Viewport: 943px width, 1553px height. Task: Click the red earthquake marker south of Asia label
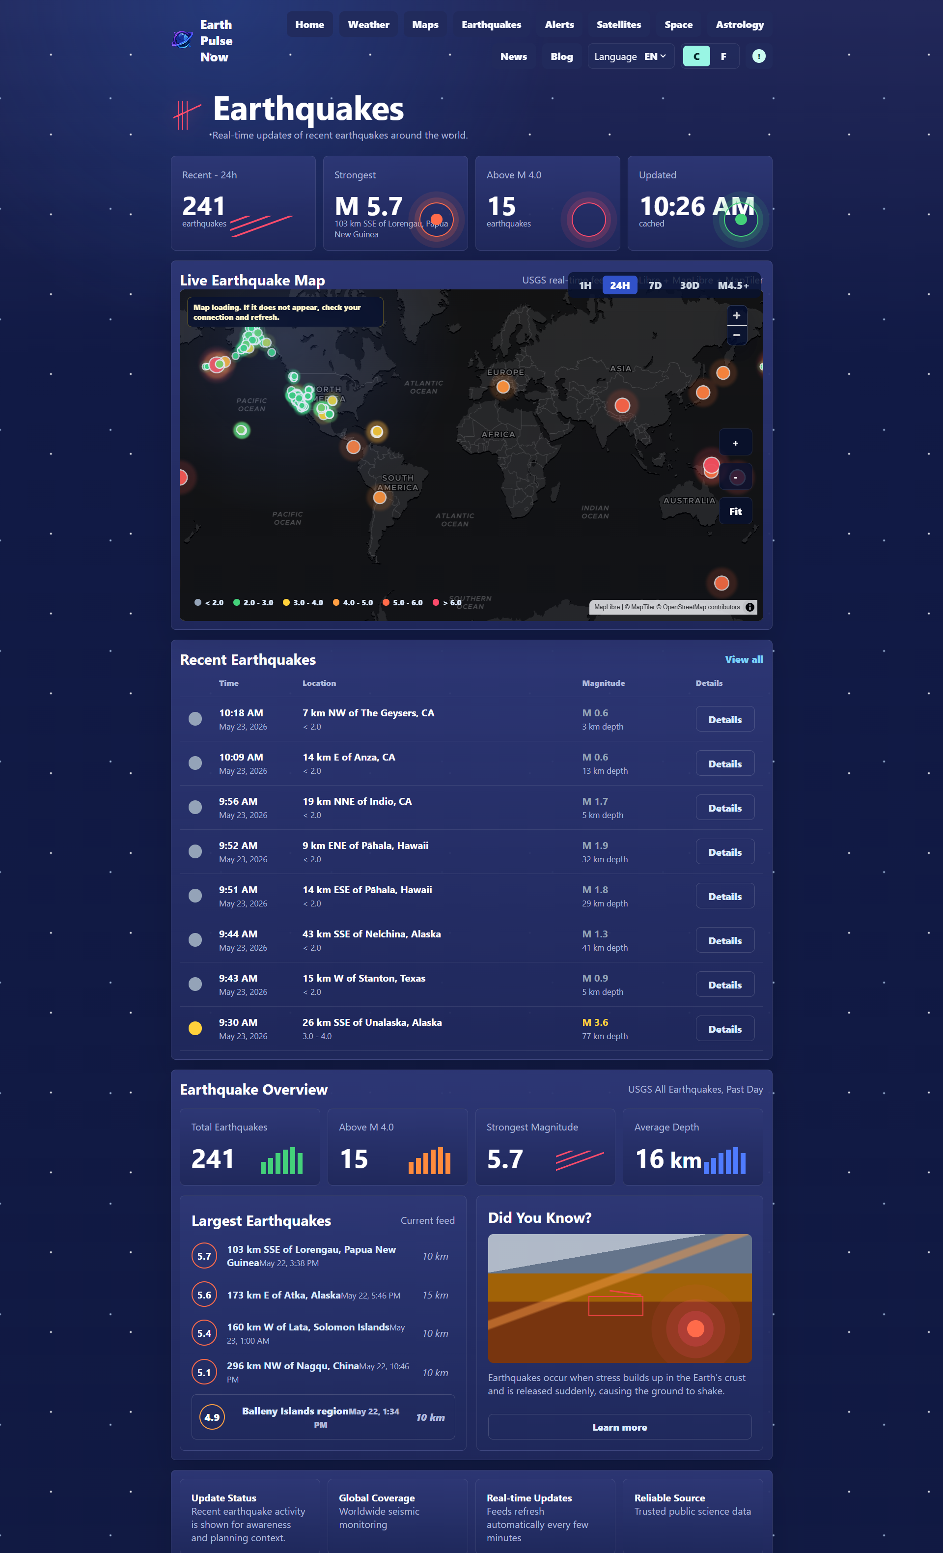pyautogui.click(x=622, y=405)
